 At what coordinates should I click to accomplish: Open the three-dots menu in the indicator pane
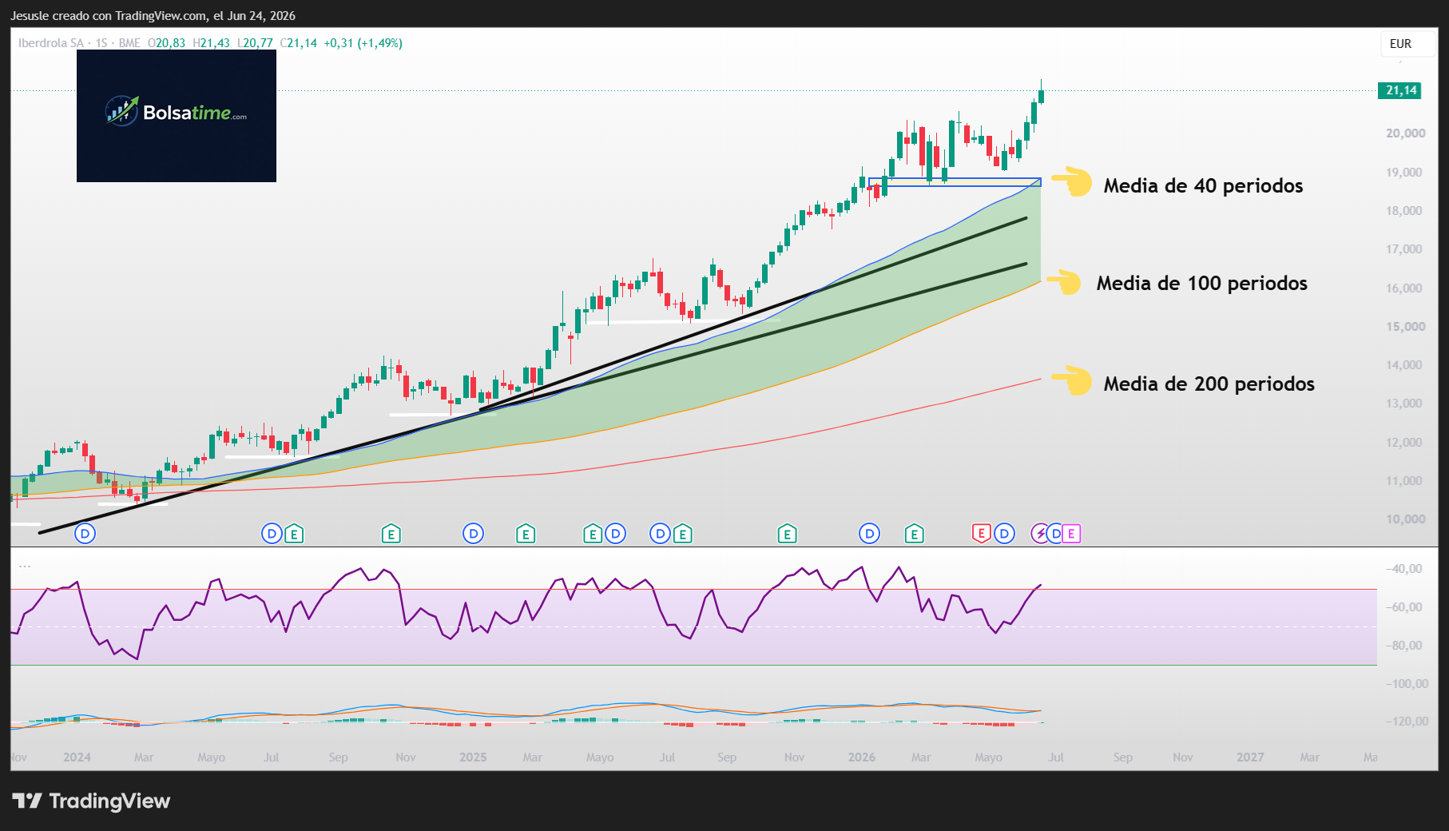[x=25, y=566]
